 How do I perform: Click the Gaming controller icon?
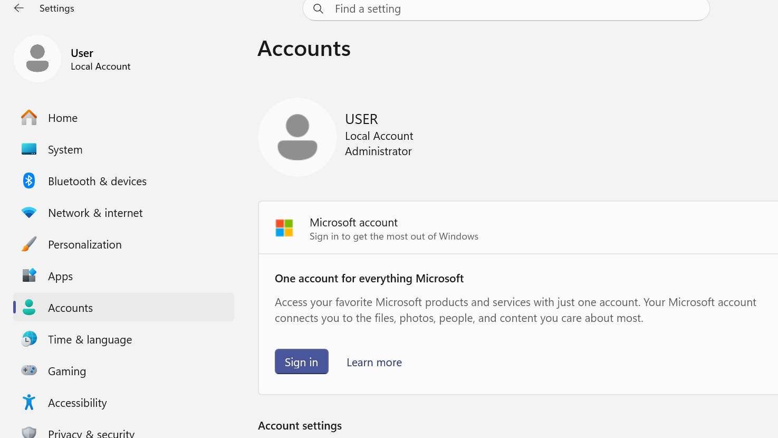29,370
